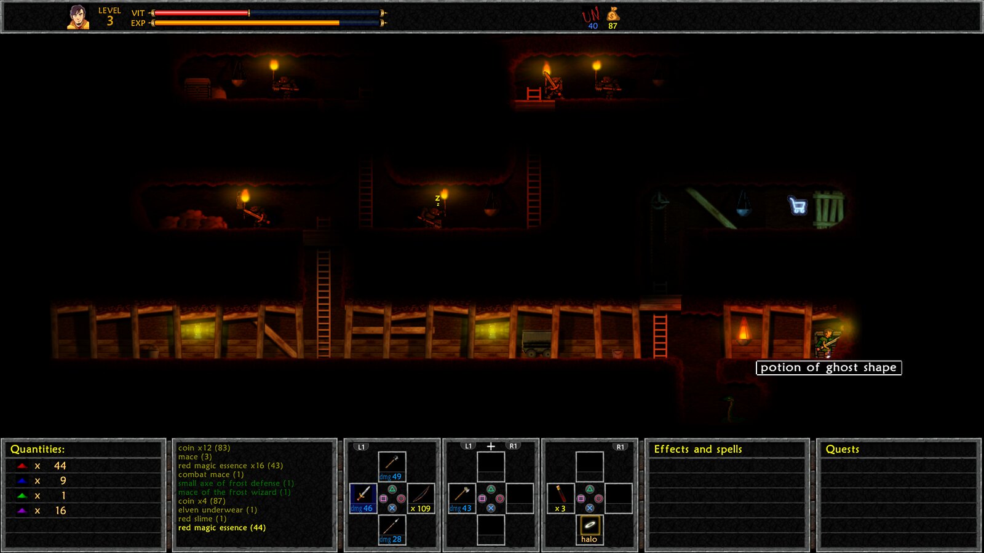Click the R1 label in the axe panel
This screenshot has height=553, width=984.
(x=513, y=446)
